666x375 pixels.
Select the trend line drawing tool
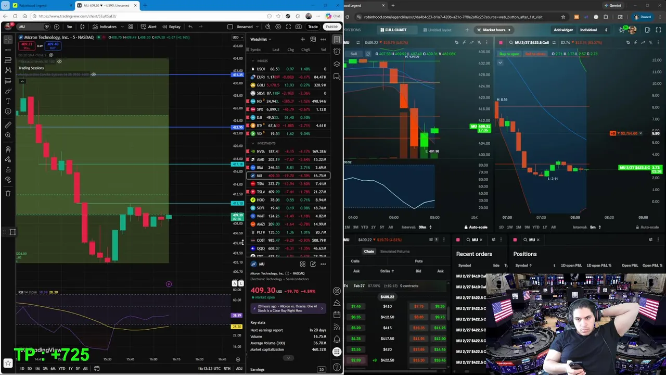click(8, 49)
